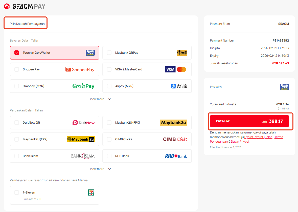Check the Bank Islam checkbox
This screenshot has width=298, height=212.
(x=17, y=156)
